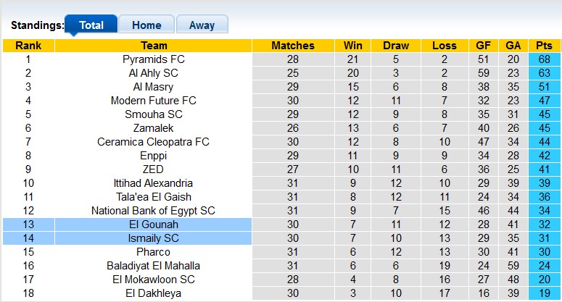The width and height of the screenshot is (562, 302).
Task: Open National Bank of Egypt SC
Action: click(x=153, y=211)
